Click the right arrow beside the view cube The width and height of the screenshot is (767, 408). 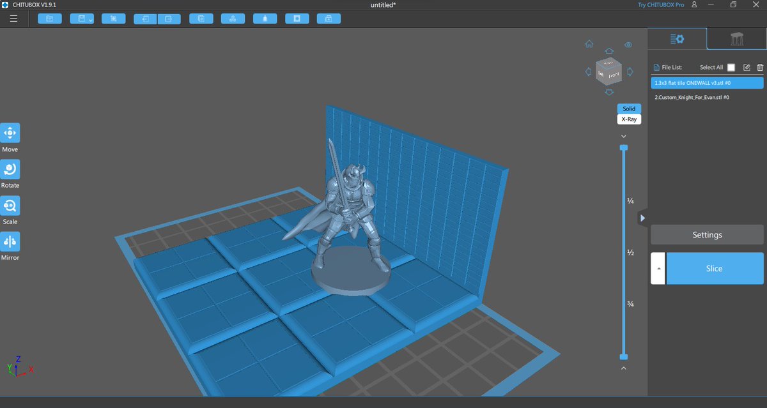(630, 72)
